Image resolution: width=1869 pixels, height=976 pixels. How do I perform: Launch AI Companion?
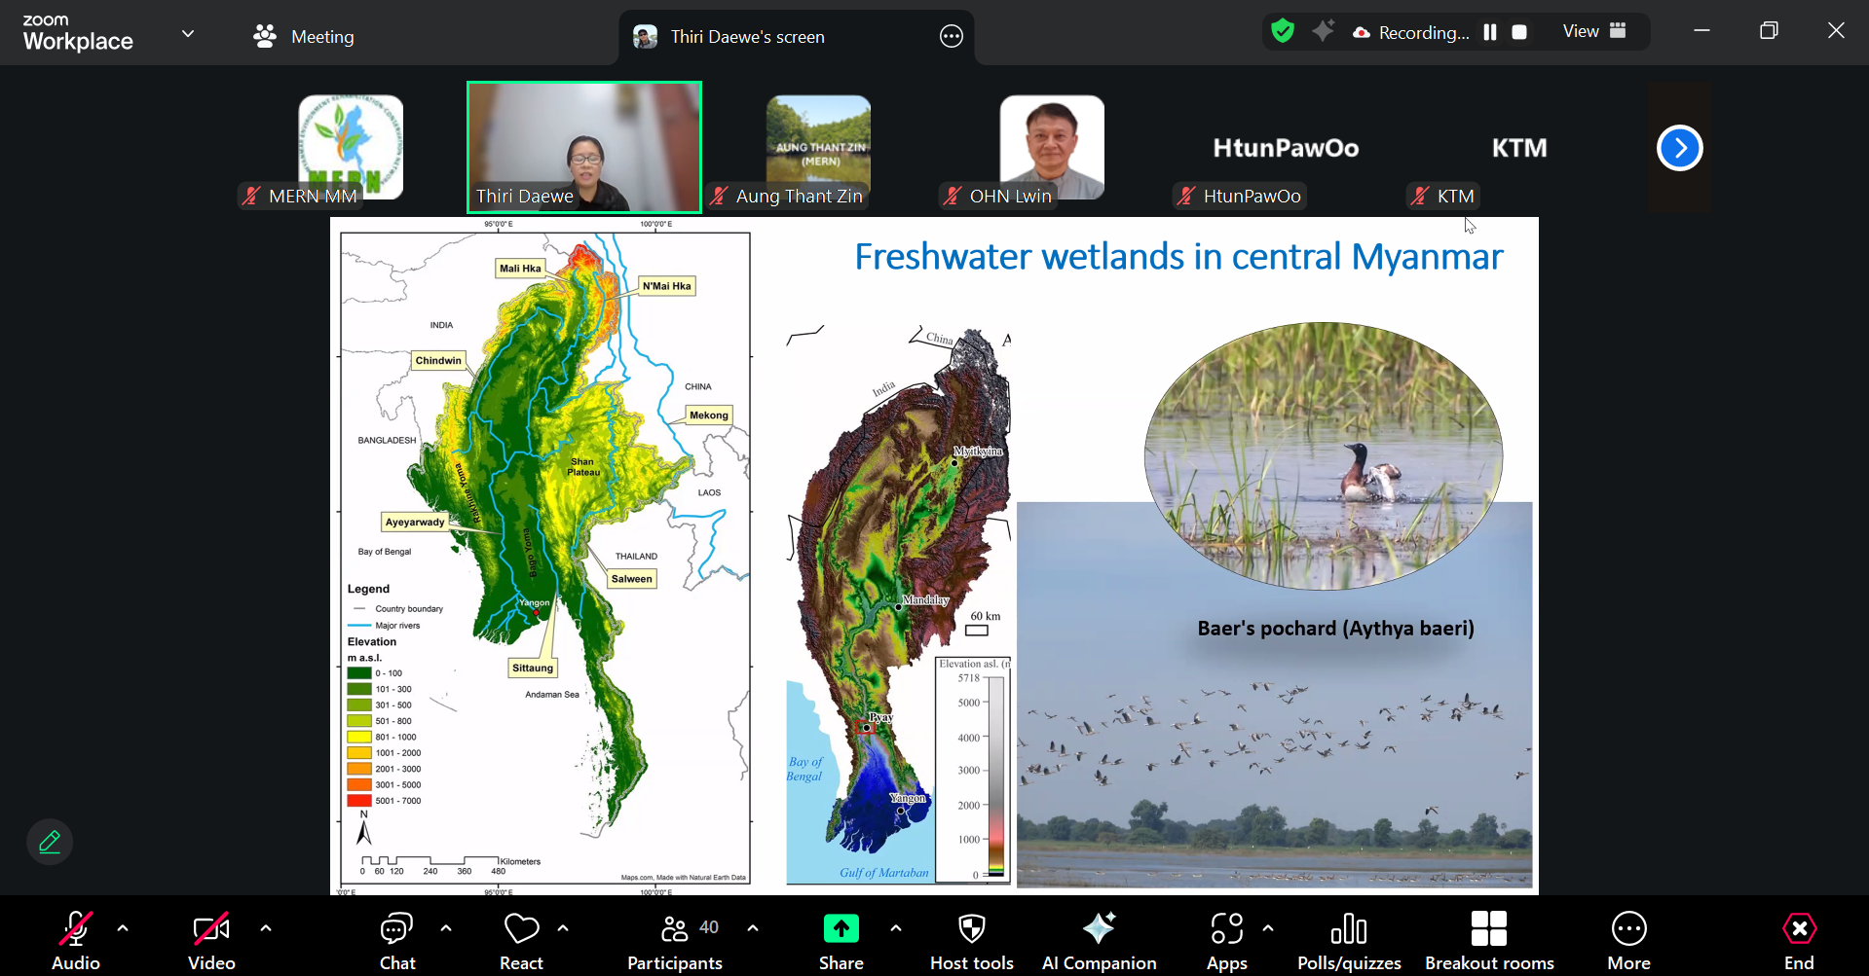(1099, 940)
